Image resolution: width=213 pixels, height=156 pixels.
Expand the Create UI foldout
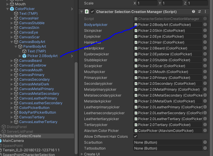[82, 154]
